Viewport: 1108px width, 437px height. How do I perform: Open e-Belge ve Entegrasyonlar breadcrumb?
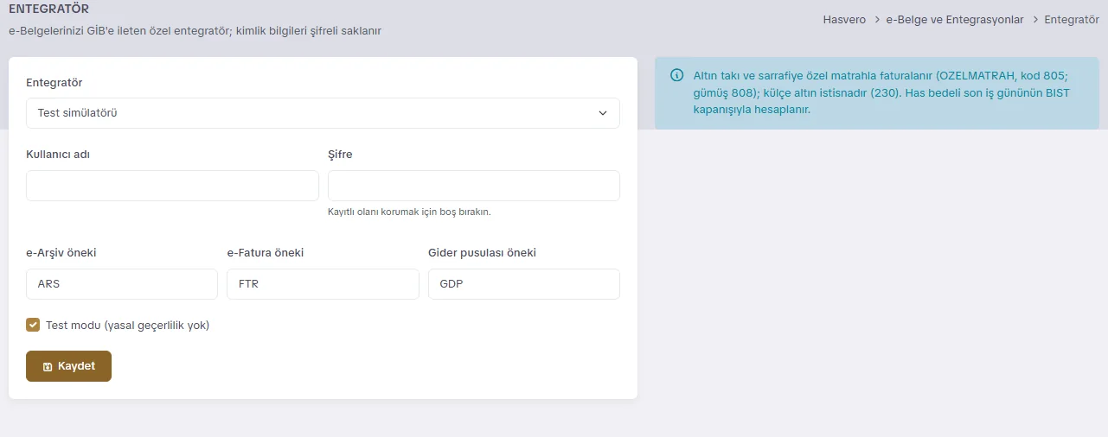click(x=955, y=19)
